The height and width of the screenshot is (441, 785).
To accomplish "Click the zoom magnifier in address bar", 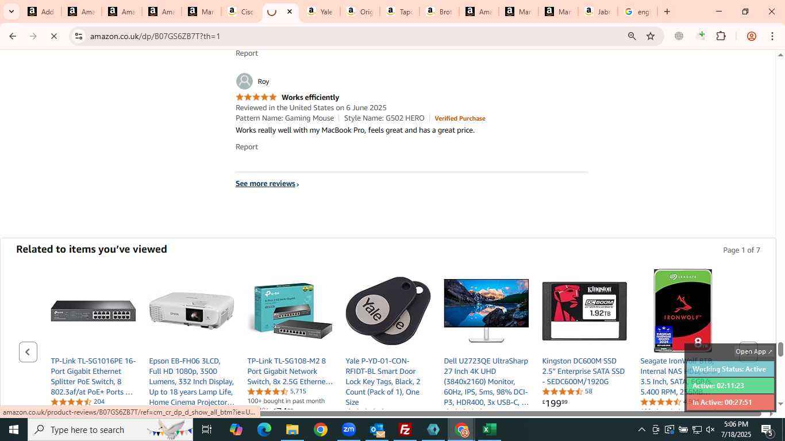I will [x=632, y=36].
